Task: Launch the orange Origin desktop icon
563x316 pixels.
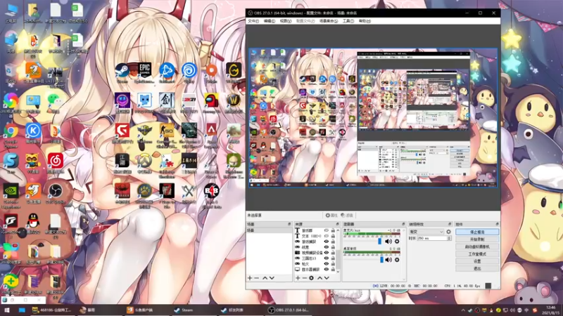Action: pyautogui.click(x=211, y=70)
